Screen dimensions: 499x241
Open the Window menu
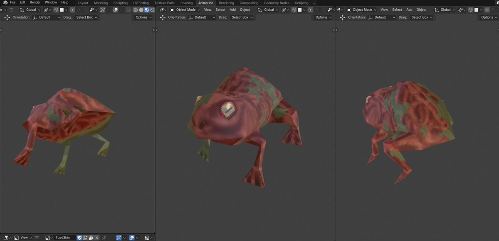(51, 2)
